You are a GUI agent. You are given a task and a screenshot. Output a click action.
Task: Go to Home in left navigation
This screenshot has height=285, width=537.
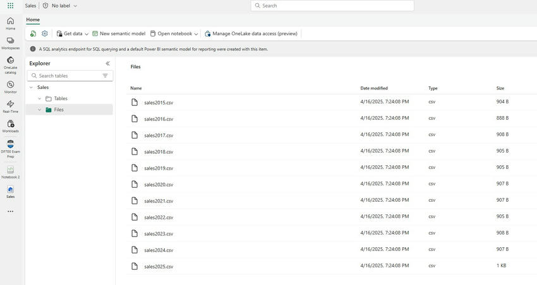10,23
